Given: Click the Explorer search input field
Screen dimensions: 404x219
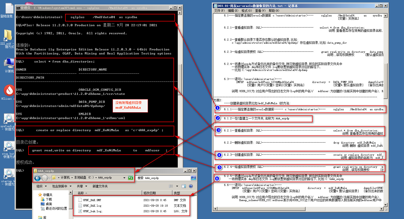Looking at the screenshot, I should (163, 178).
